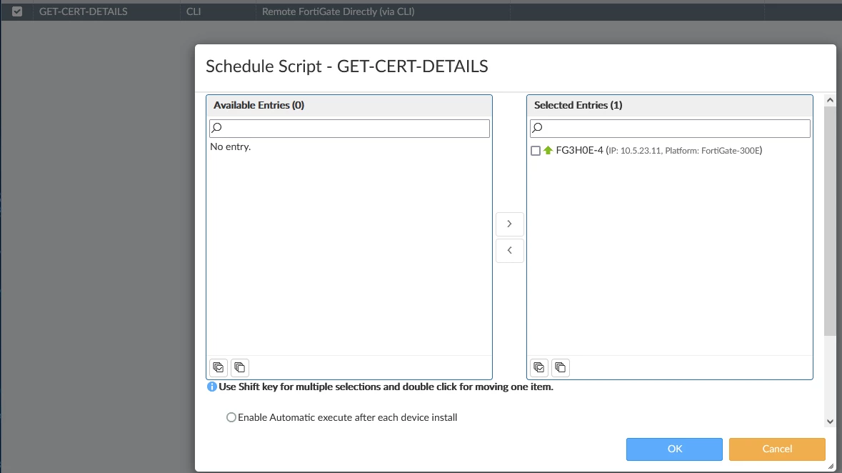Select all in Available Entries list
The image size is (842, 473).
coord(219,368)
